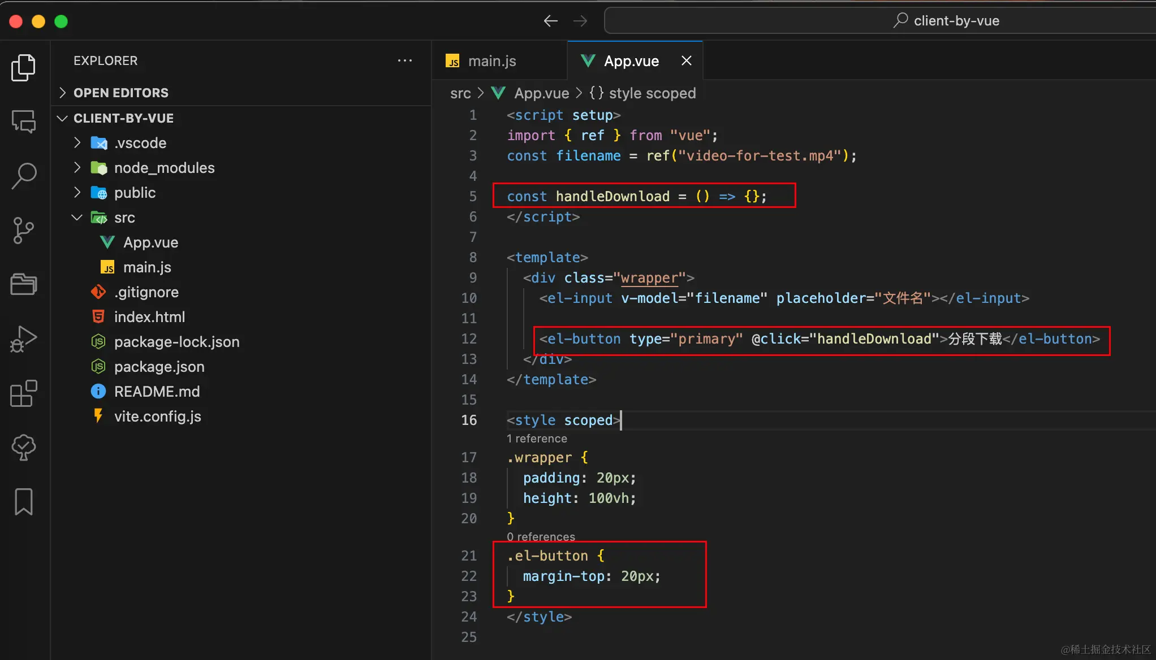The height and width of the screenshot is (660, 1156).
Task: Open the Search view in activity bar
Action: click(24, 176)
